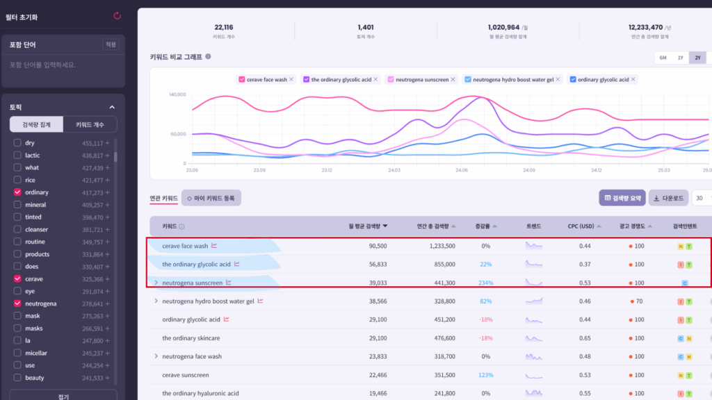Open the rows-per-page dropdown showing 30
The image size is (712, 400).
point(701,198)
